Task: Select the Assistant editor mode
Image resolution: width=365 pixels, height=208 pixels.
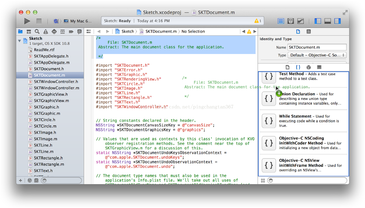Action: click(291, 21)
